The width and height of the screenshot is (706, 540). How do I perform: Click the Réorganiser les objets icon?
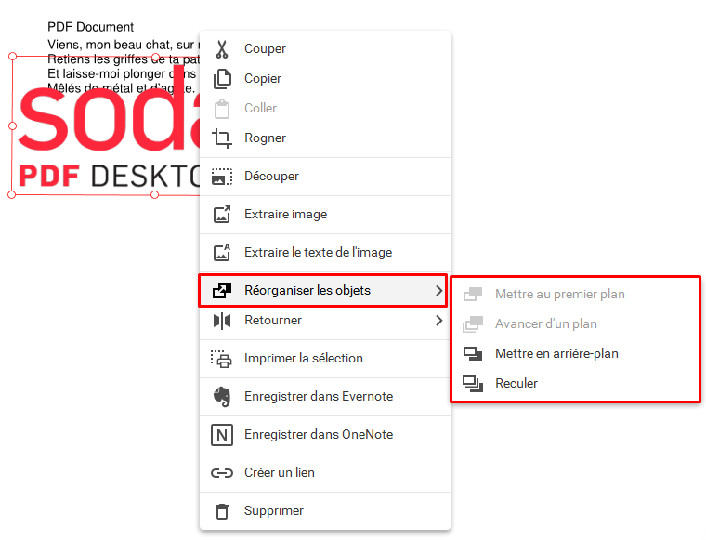coord(222,291)
